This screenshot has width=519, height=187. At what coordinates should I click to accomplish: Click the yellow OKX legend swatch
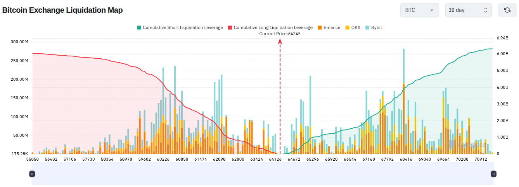347,27
